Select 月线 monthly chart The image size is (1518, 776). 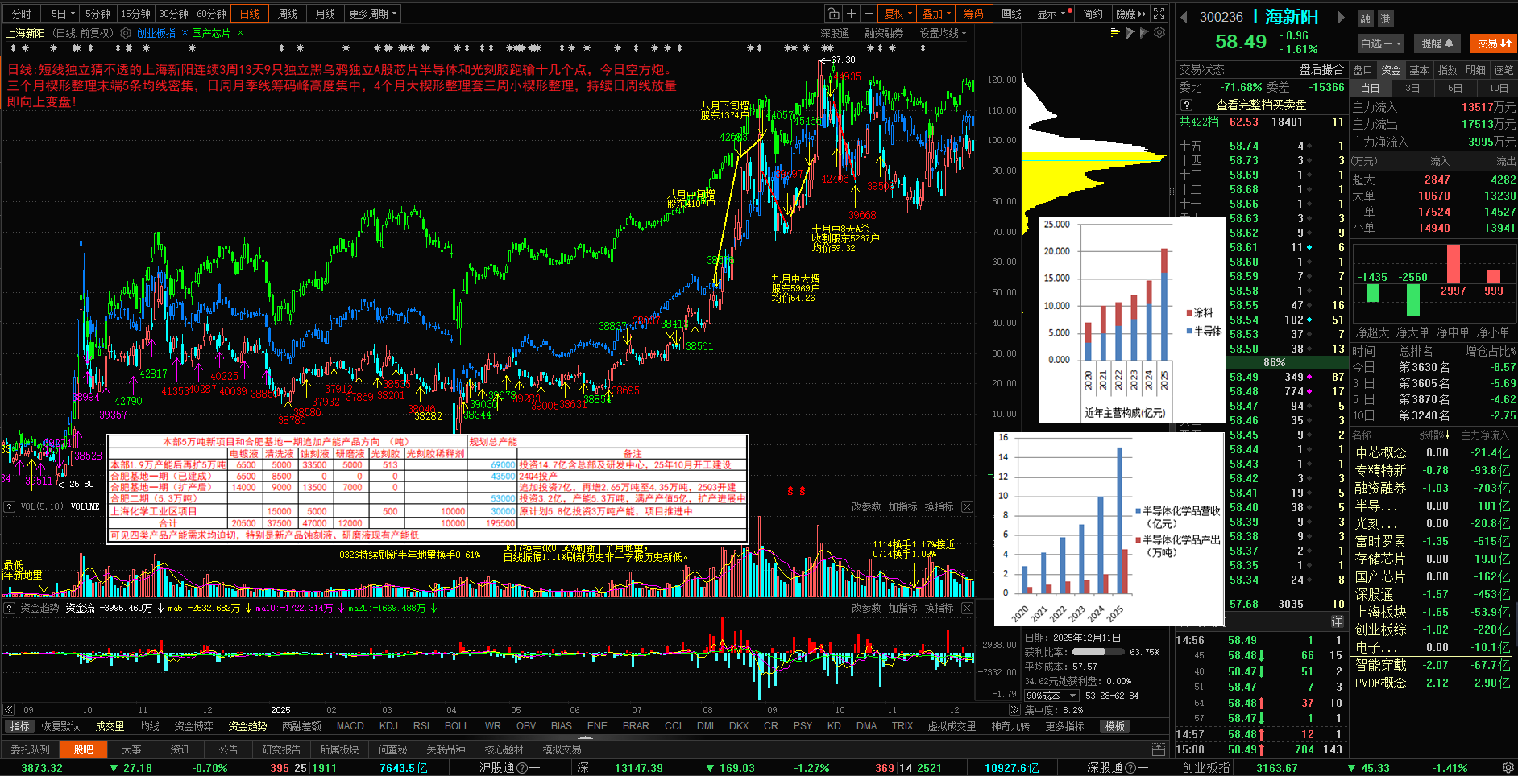[326, 14]
